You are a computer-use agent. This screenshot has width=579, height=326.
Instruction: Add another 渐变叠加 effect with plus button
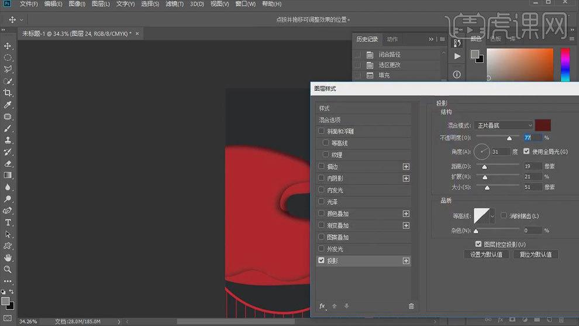(x=406, y=225)
